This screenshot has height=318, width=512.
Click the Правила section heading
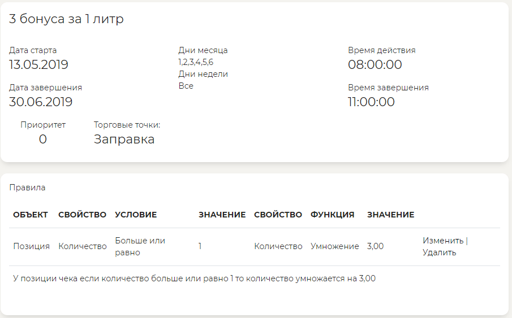[x=27, y=188]
